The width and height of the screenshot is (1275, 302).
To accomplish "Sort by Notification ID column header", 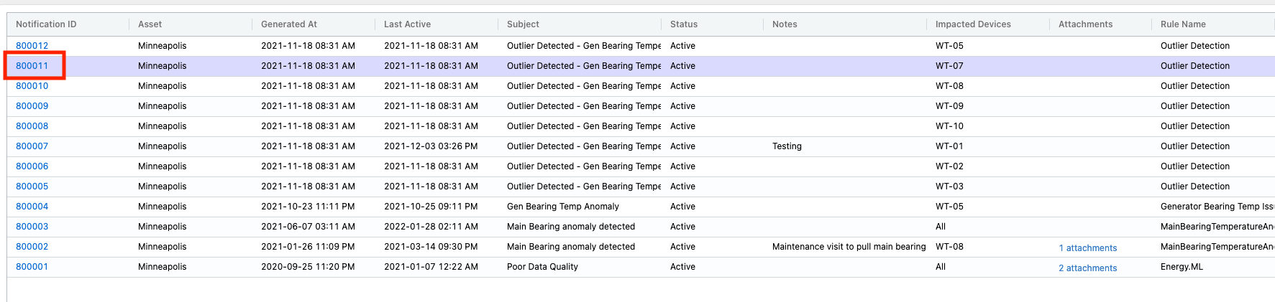I will point(46,24).
